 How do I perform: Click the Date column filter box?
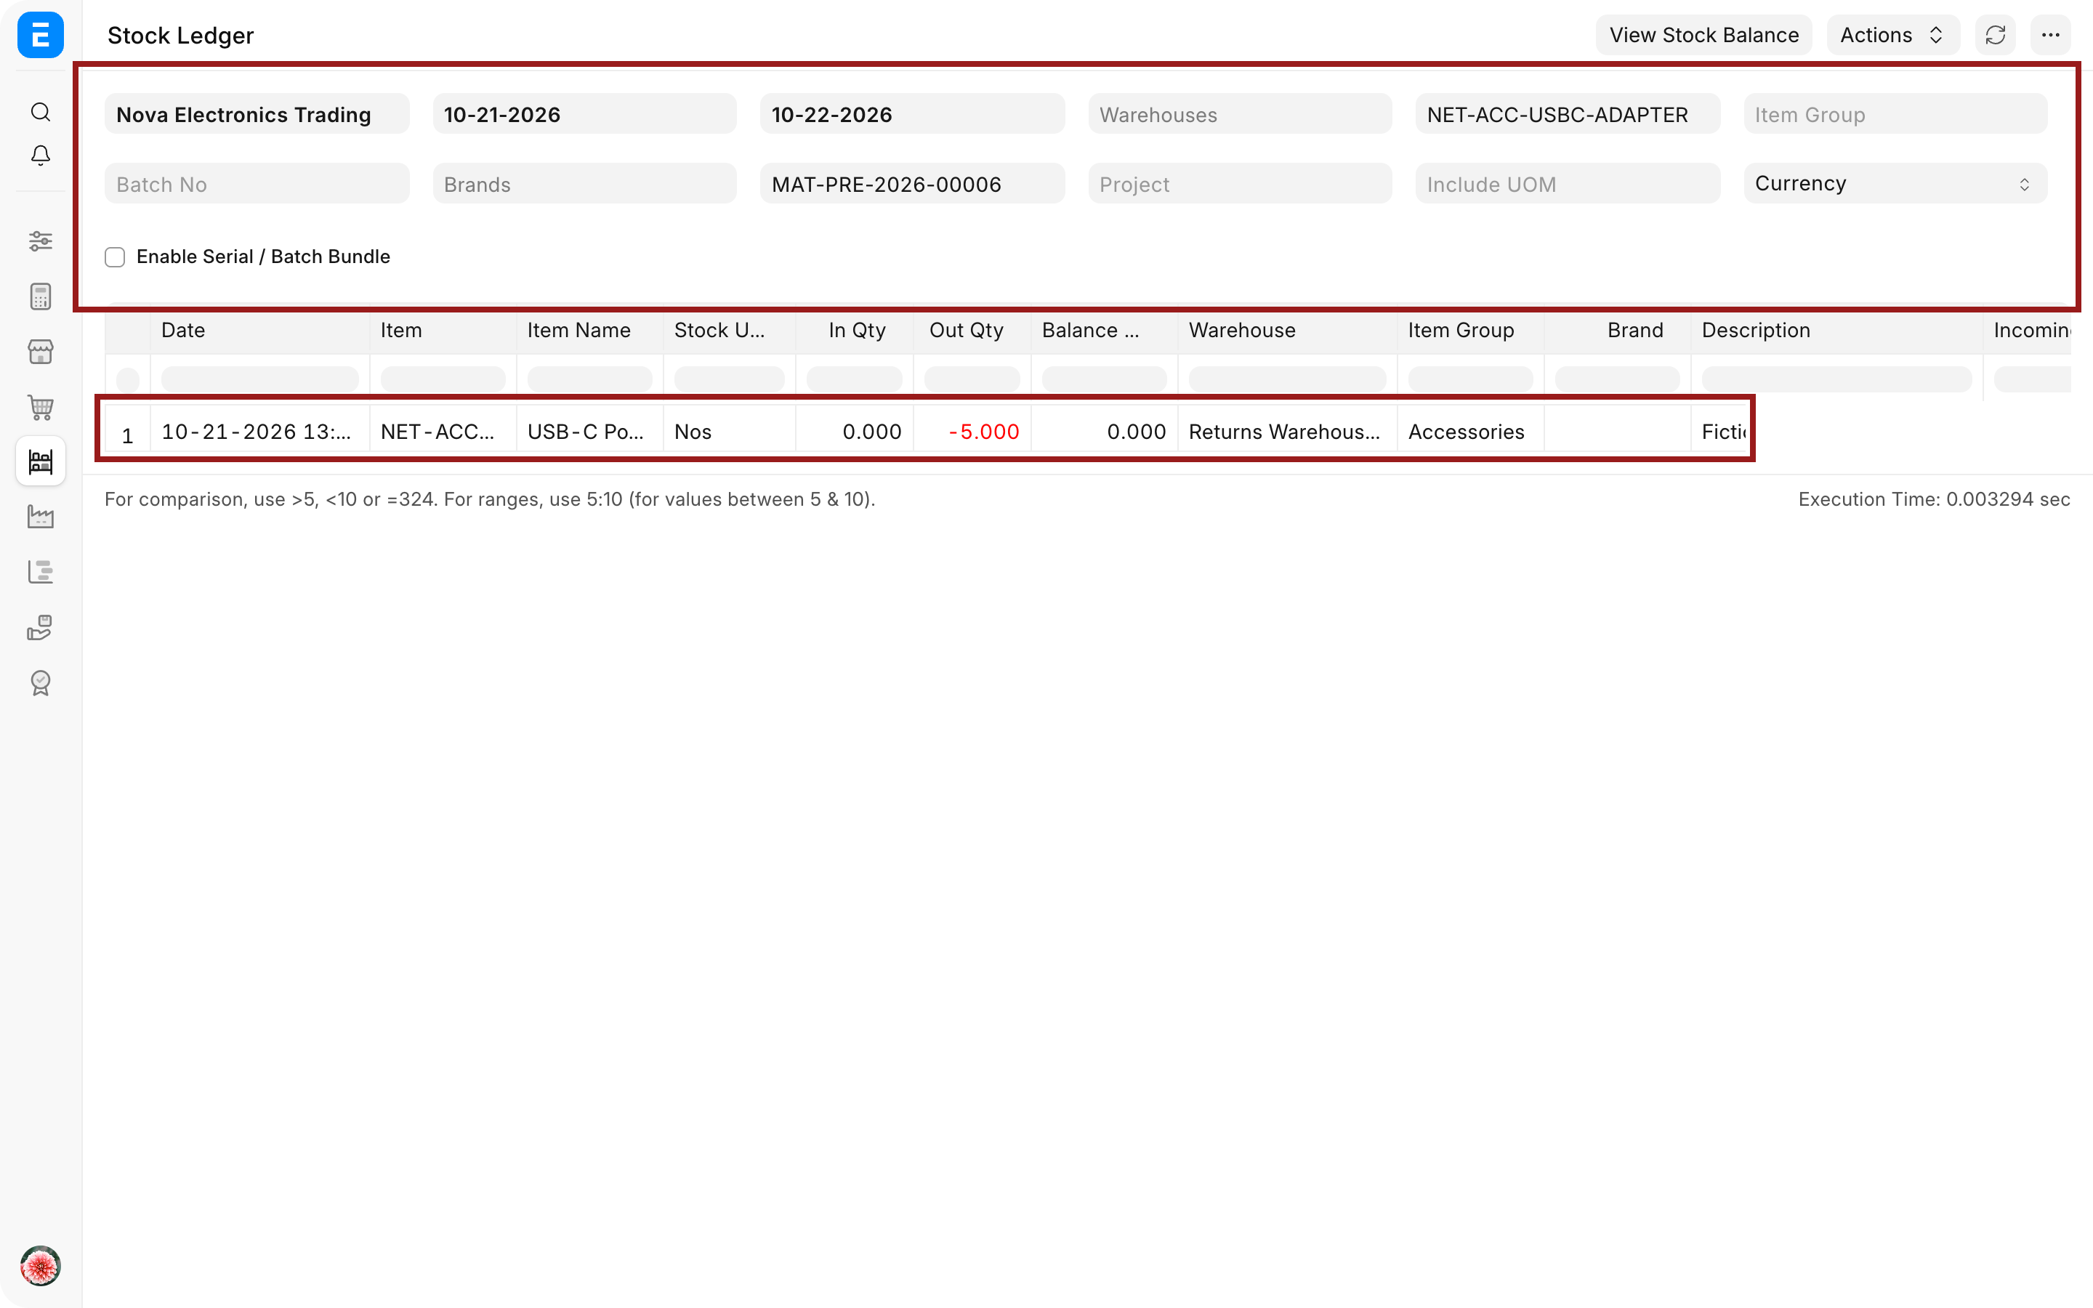pos(259,378)
